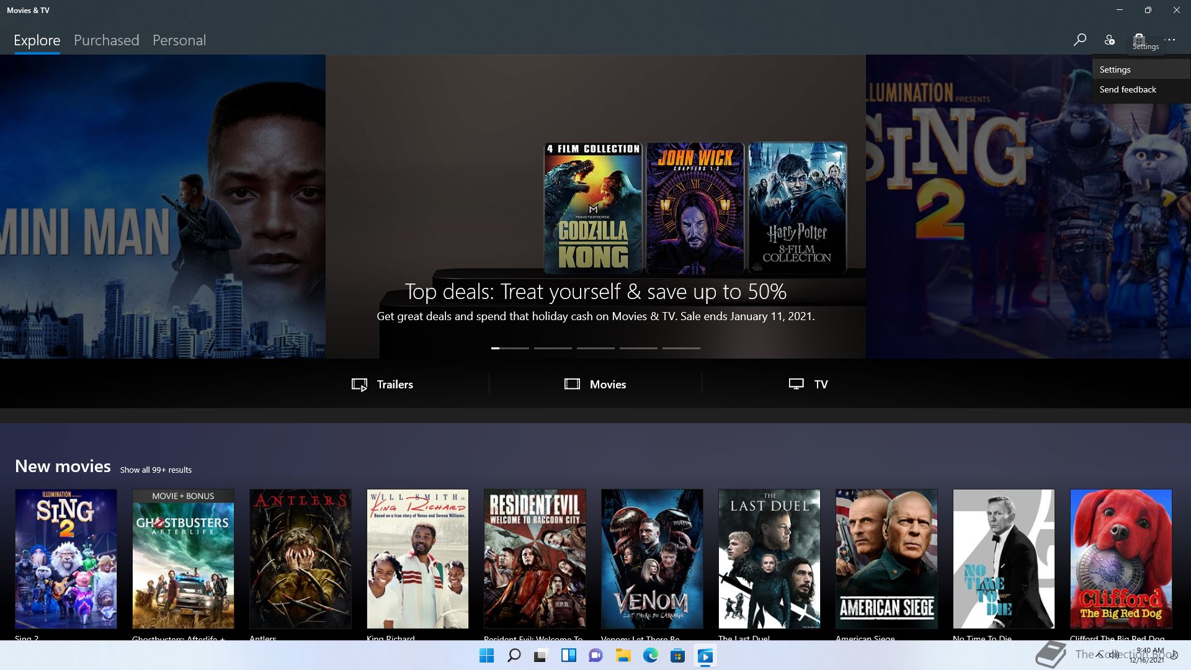
Task: Select the second carousel page indicator
Action: pos(553,348)
